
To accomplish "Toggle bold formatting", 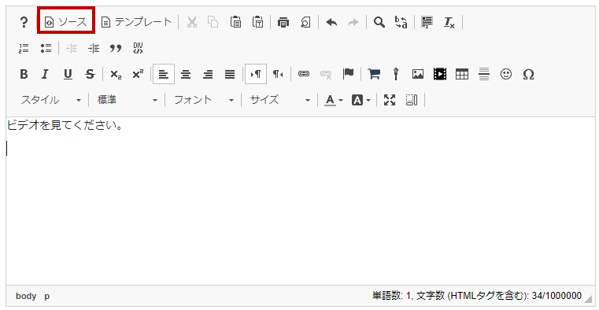I will [24, 74].
